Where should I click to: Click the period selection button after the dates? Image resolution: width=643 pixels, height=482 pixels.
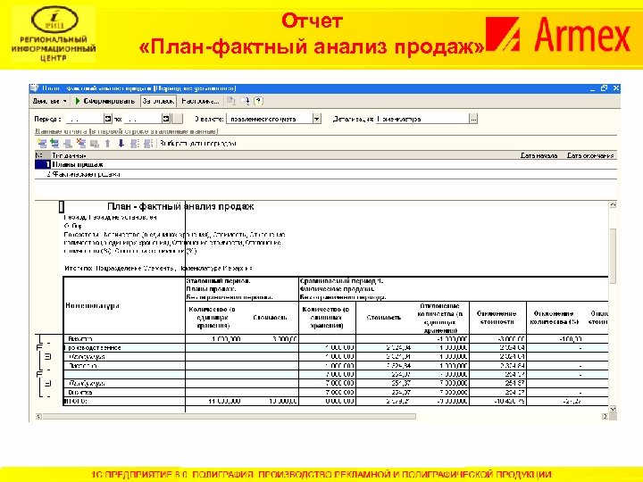tap(177, 119)
